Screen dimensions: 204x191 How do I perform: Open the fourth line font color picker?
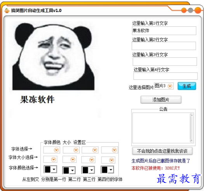tap(107, 170)
